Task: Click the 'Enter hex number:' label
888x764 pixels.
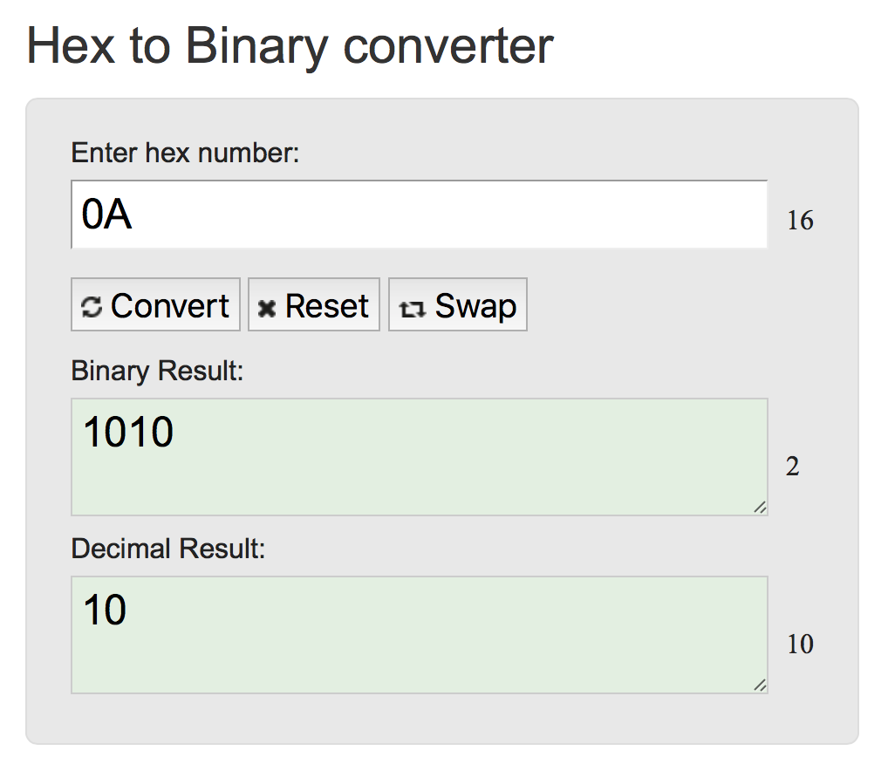Action: coord(185,153)
